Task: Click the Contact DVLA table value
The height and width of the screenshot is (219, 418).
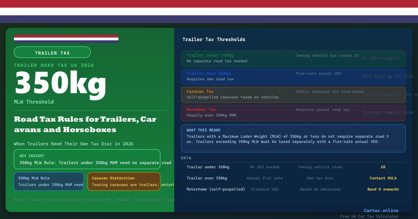Action: [x=383, y=178]
